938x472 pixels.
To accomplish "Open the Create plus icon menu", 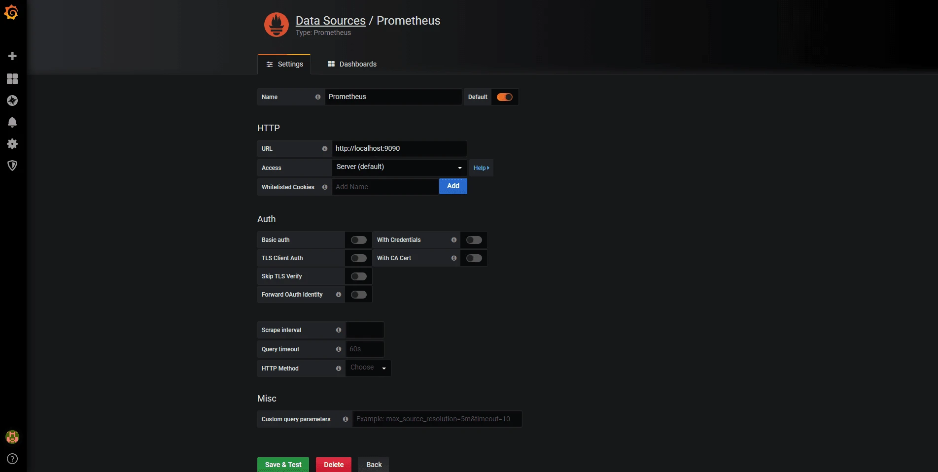I will pos(12,56).
